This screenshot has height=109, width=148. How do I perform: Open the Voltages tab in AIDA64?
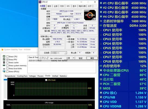(x=32, y=76)
